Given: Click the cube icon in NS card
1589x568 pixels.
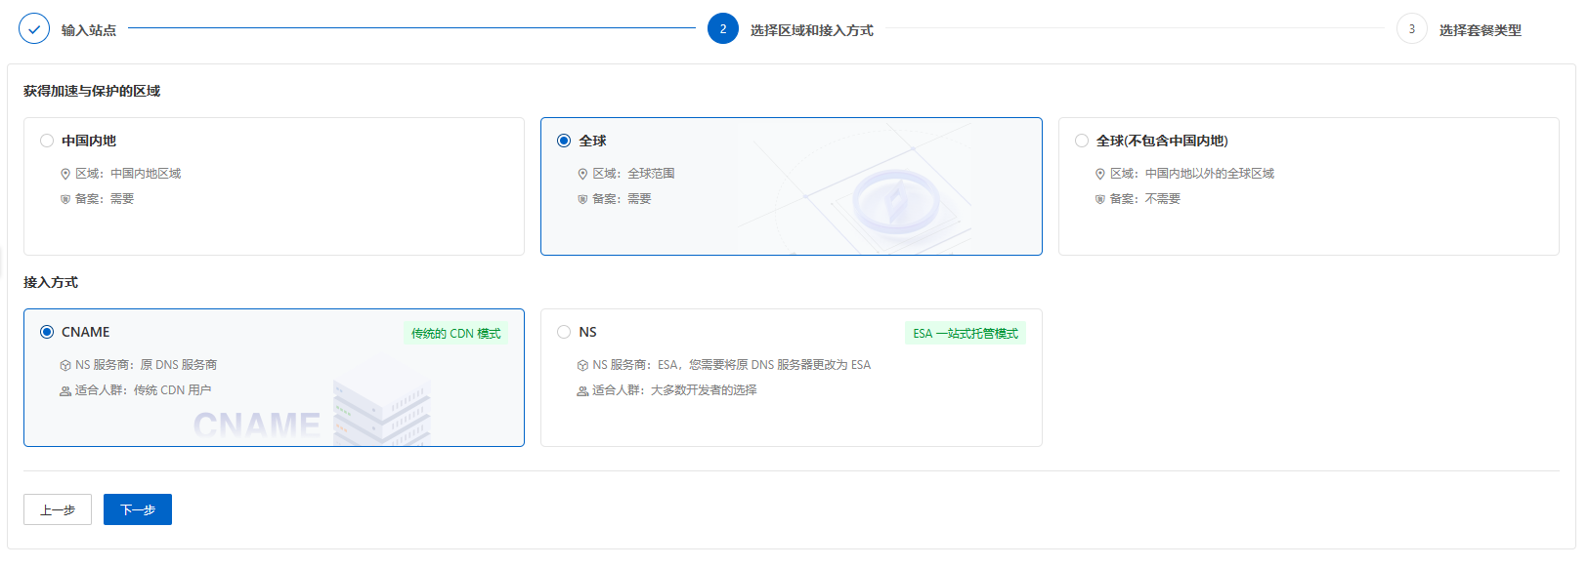Looking at the screenshot, I should 582,365.
